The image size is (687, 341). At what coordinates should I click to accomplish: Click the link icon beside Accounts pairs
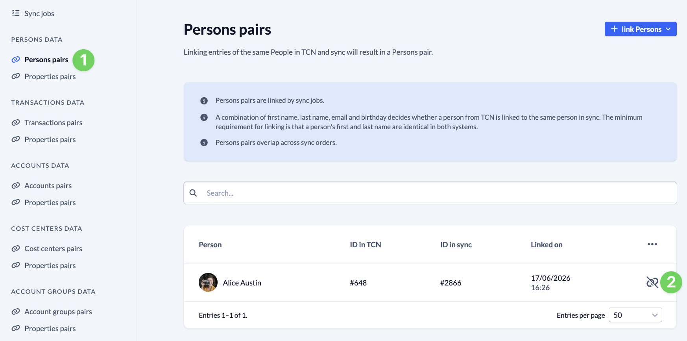(16, 185)
